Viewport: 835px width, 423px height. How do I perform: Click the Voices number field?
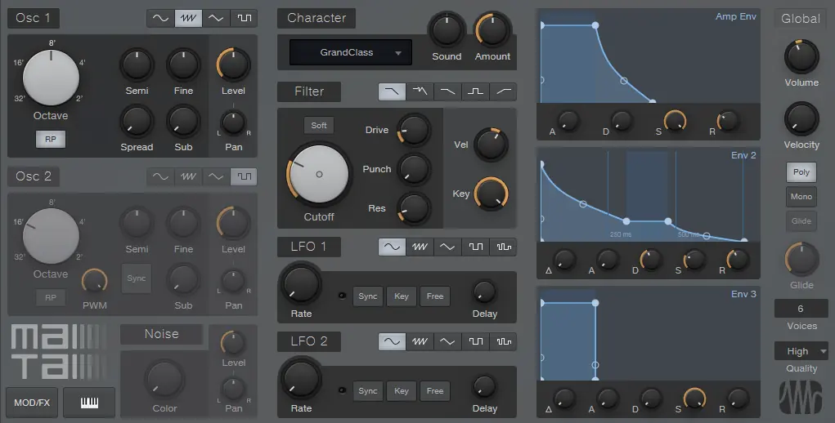[801, 309]
